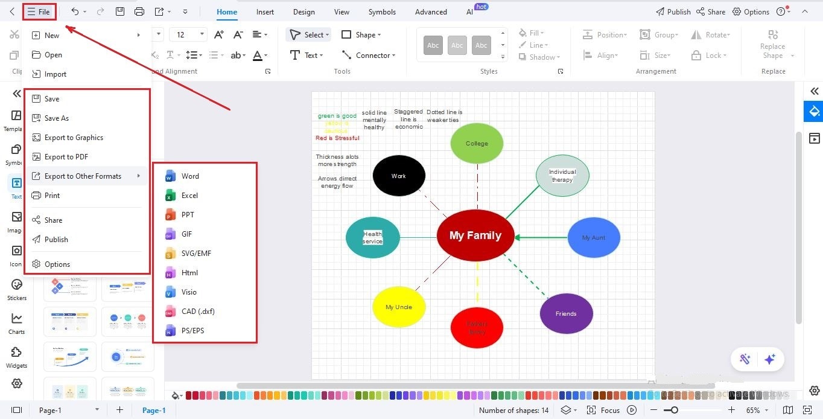This screenshot has height=419, width=823.
Task: Open the help question mark dropdown
Action: click(783, 11)
